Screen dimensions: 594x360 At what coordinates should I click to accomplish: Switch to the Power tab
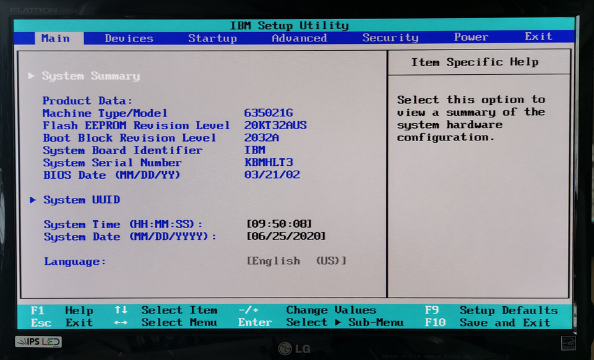tap(471, 38)
